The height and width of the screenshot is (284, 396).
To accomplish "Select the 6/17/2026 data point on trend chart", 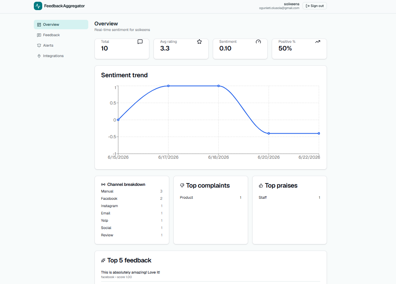I will pyautogui.click(x=169, y=86).
